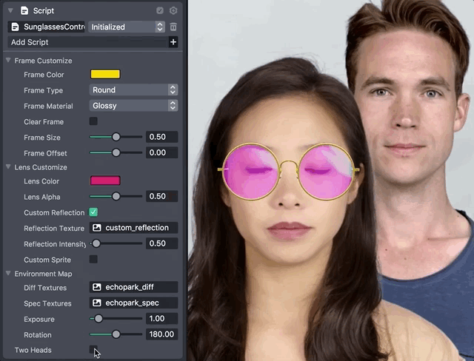Image resolution: width=474 pixels, height=361 pixels.
Task: Click the echopark_spec texture image icon
Action: [96, 303]
